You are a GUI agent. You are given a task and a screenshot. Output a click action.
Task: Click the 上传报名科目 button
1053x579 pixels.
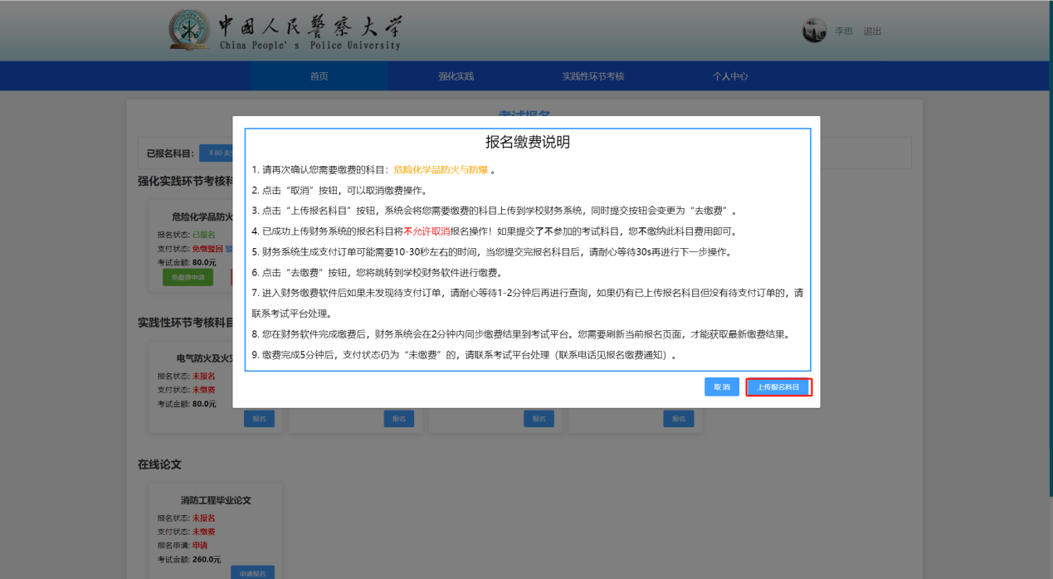[778, 387]
